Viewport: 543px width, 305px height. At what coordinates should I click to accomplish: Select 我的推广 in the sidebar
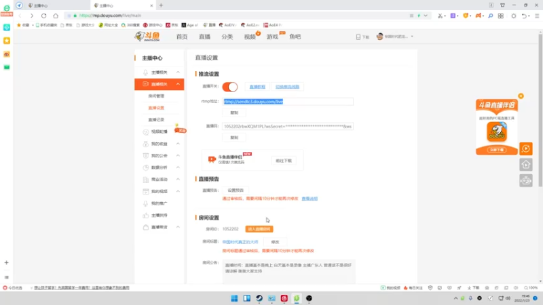click(x=160, y=203)
